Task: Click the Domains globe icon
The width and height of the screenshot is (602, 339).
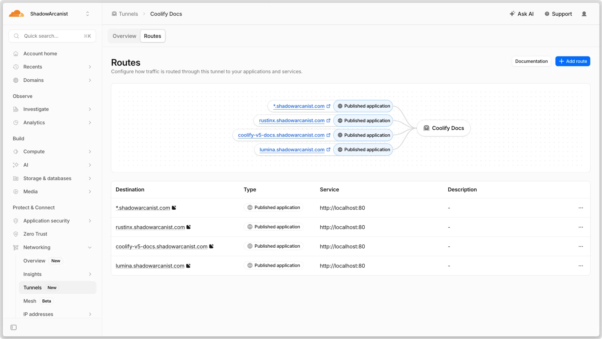Action: [16, 80]
